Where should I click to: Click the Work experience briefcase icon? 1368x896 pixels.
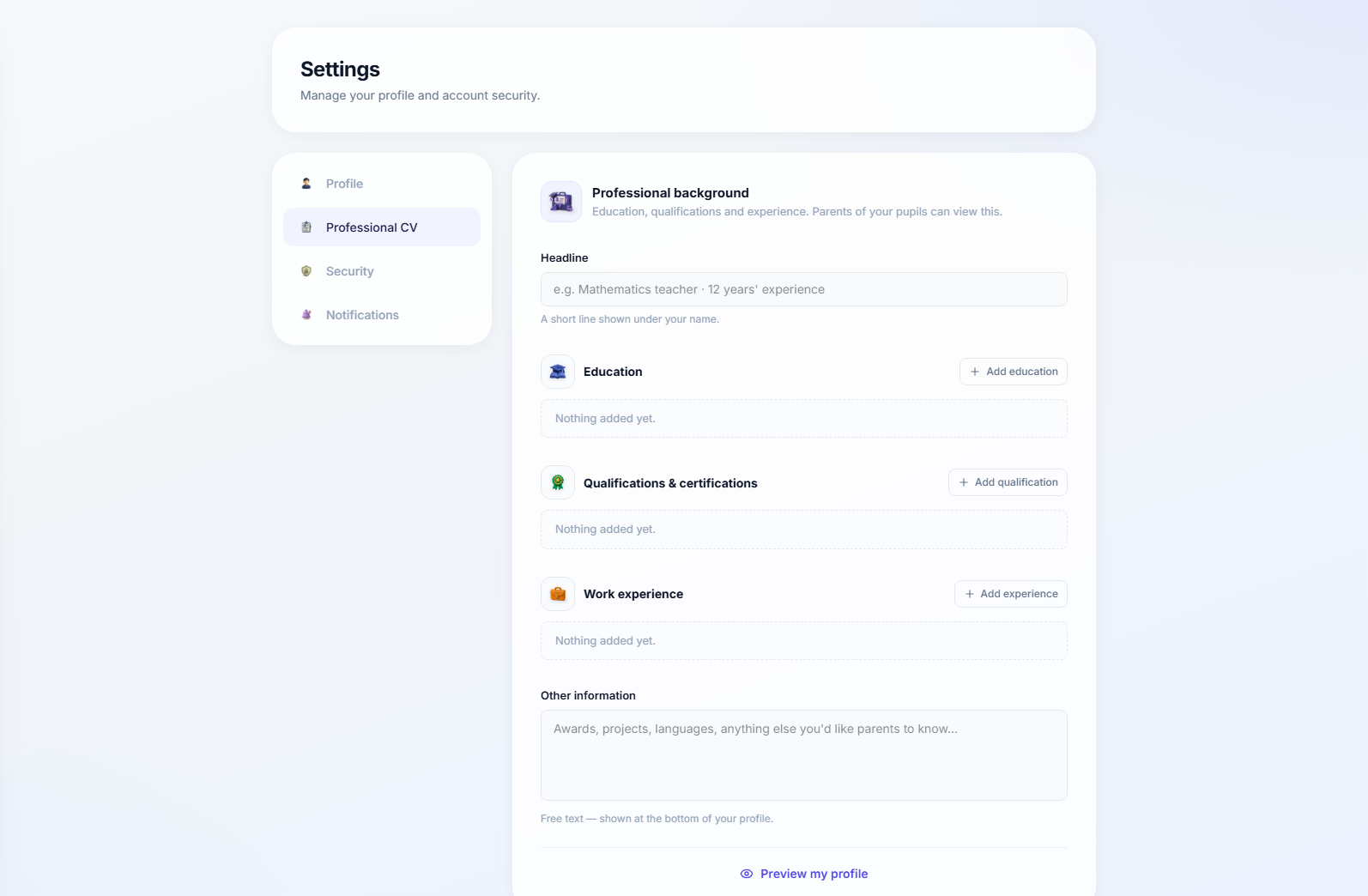pyautogui.click(x=558, y=594)
